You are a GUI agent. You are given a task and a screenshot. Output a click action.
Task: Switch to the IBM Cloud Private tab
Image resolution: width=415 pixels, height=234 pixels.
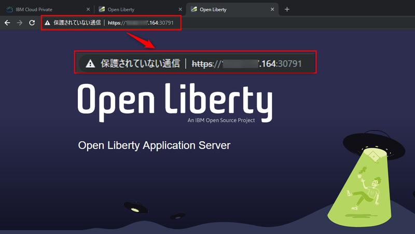47,9
